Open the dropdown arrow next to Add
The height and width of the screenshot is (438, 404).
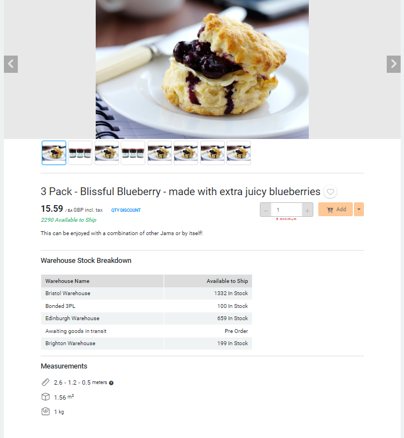coord(359,209)
